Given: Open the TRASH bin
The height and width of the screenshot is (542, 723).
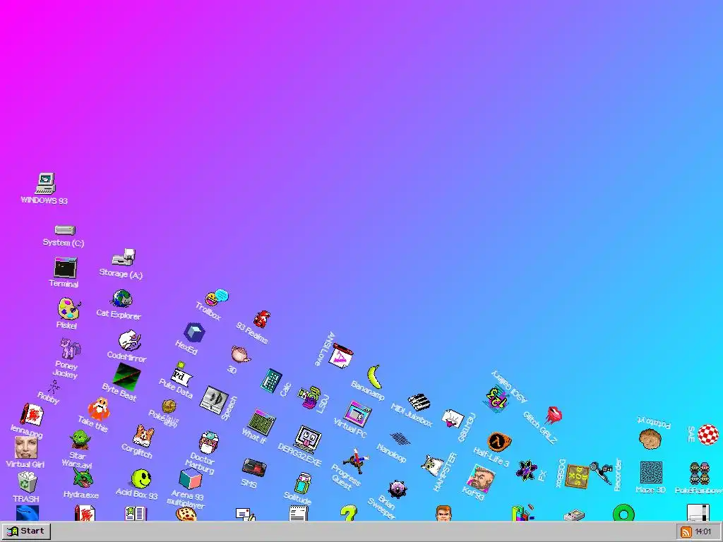Looking at the screenshot, I should (28, 482).
